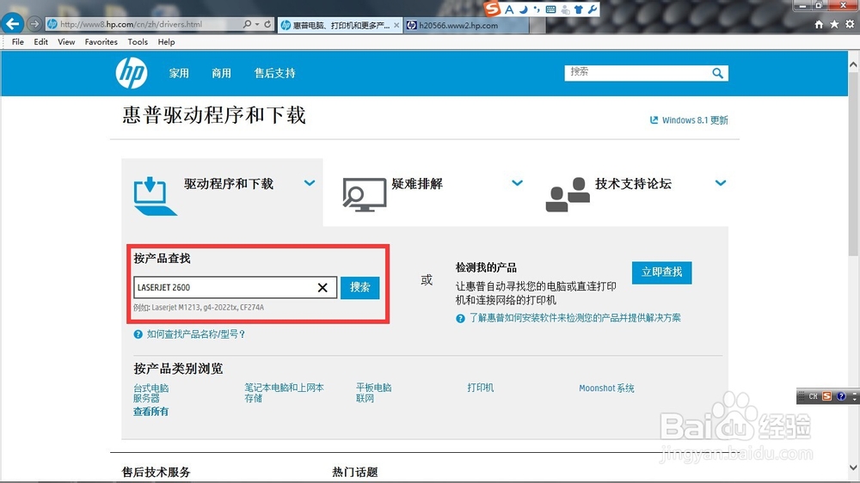Open the 商用 navigation item
This screenshot has width=860, height=483.
coord(222,73)
